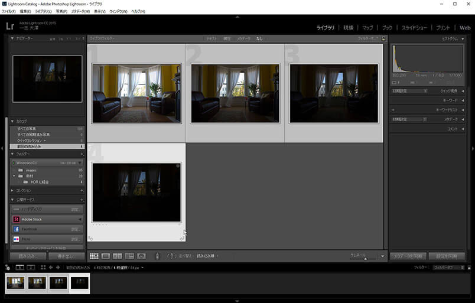This screenshot has width=475, height=303.
Task: Collapse the カタログ panel triangle
Action: [12, 121]
